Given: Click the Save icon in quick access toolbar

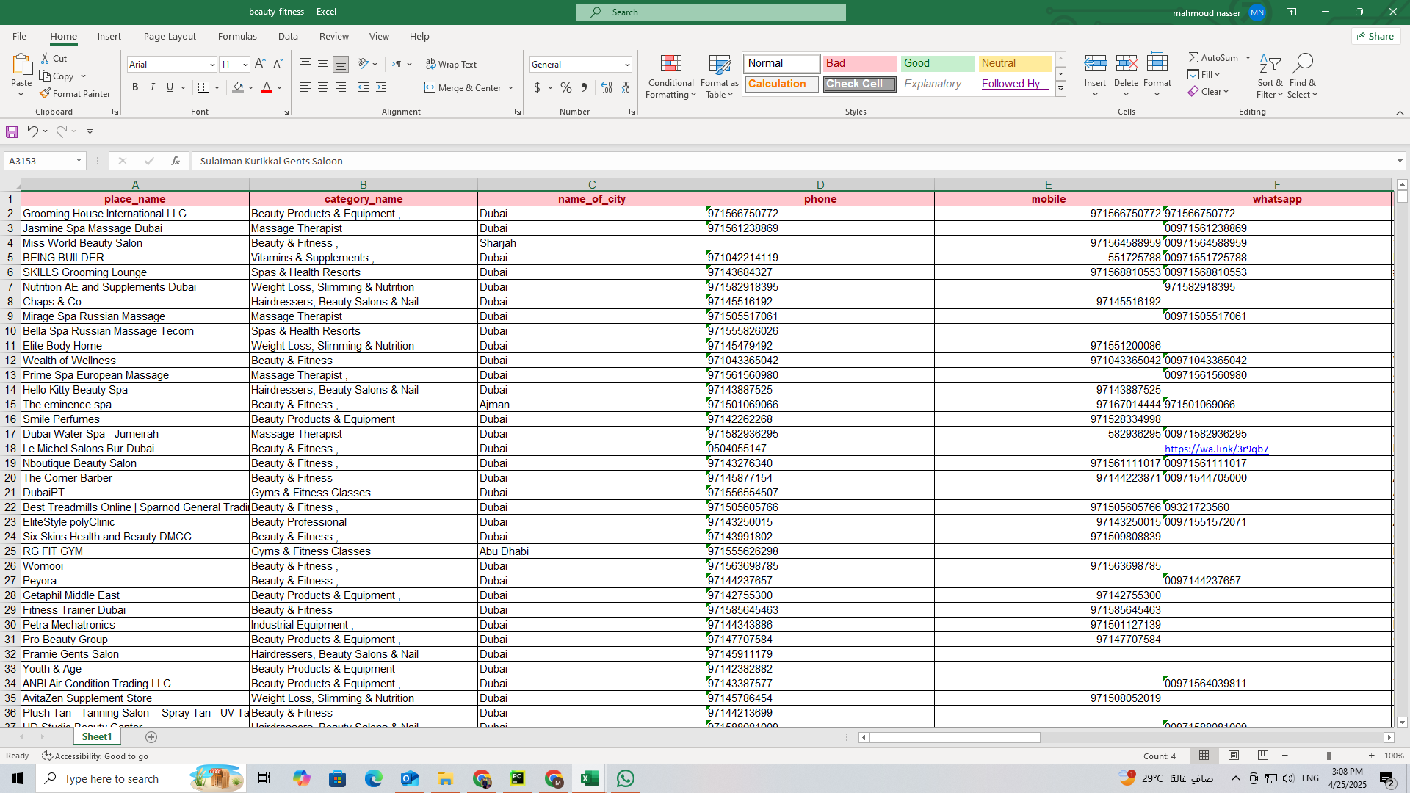Looking at the screenshot, I should click(12, 131).
